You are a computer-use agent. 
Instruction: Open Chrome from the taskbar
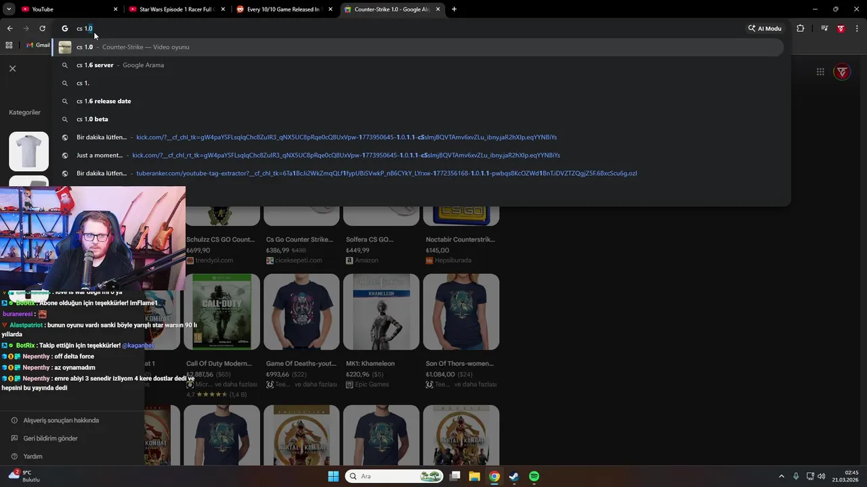point(494,476)
